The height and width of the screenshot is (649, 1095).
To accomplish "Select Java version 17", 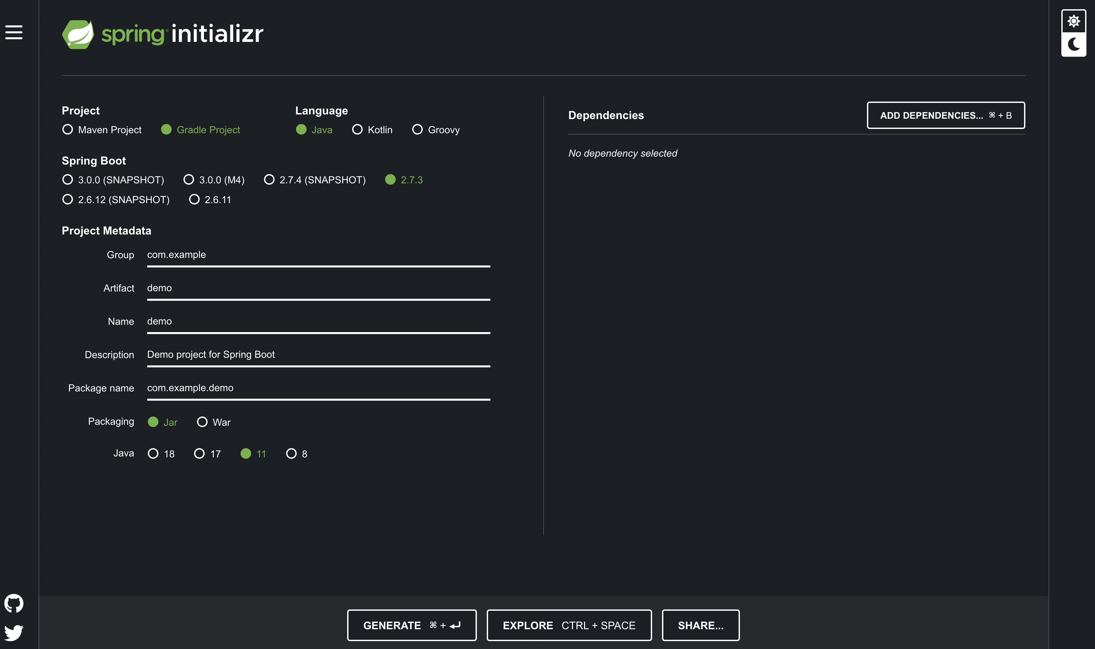I will pyautogui.click(x=199, y=453).
